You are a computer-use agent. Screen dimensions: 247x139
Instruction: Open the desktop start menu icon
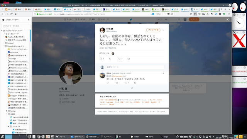(2, 137)
